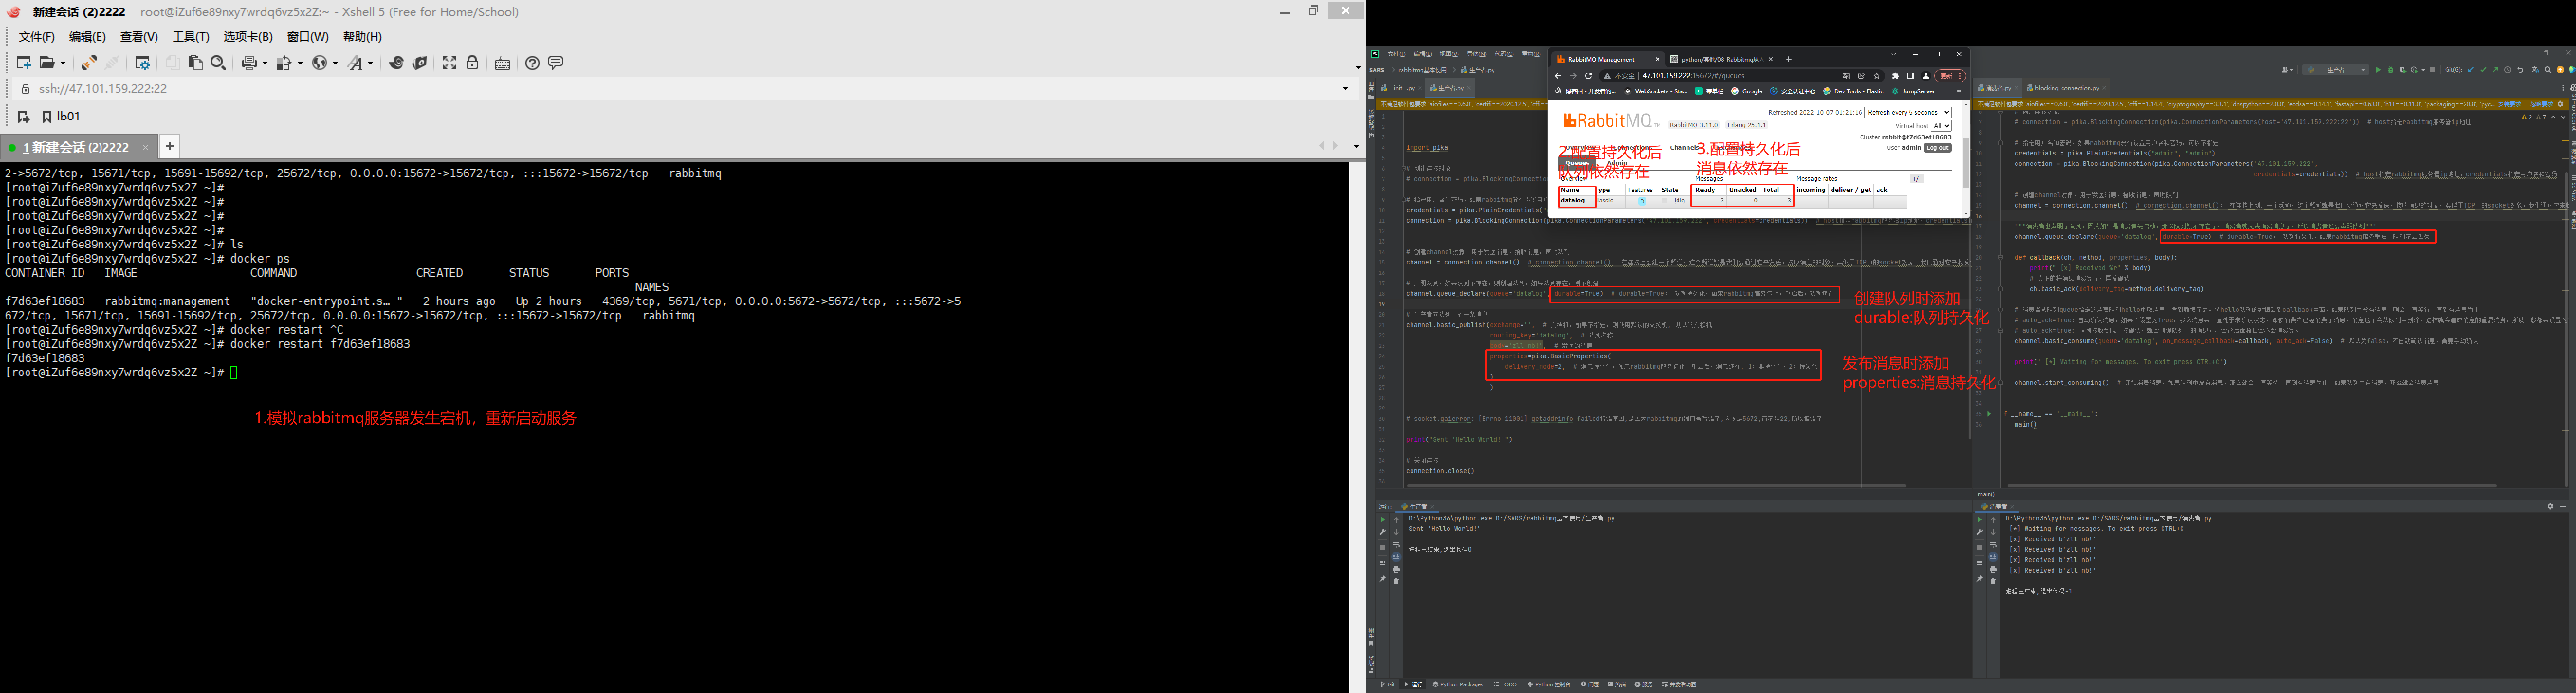The image size is (2576, 693).
Task: Launch Xftp swirl icon in Xshell toolbar
Action: click(x=396, y=63)
